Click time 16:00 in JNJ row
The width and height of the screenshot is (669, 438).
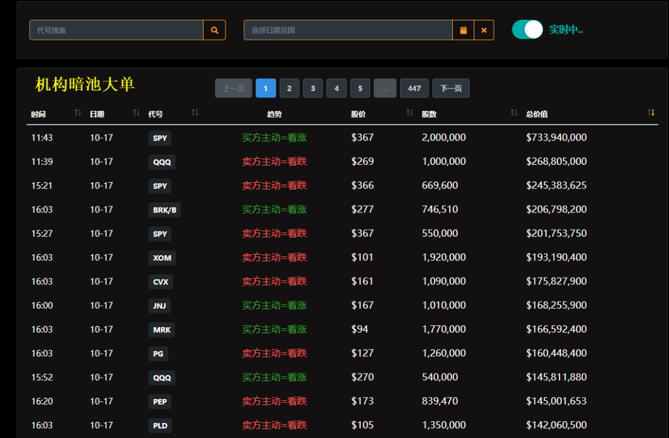coord(42,305)
